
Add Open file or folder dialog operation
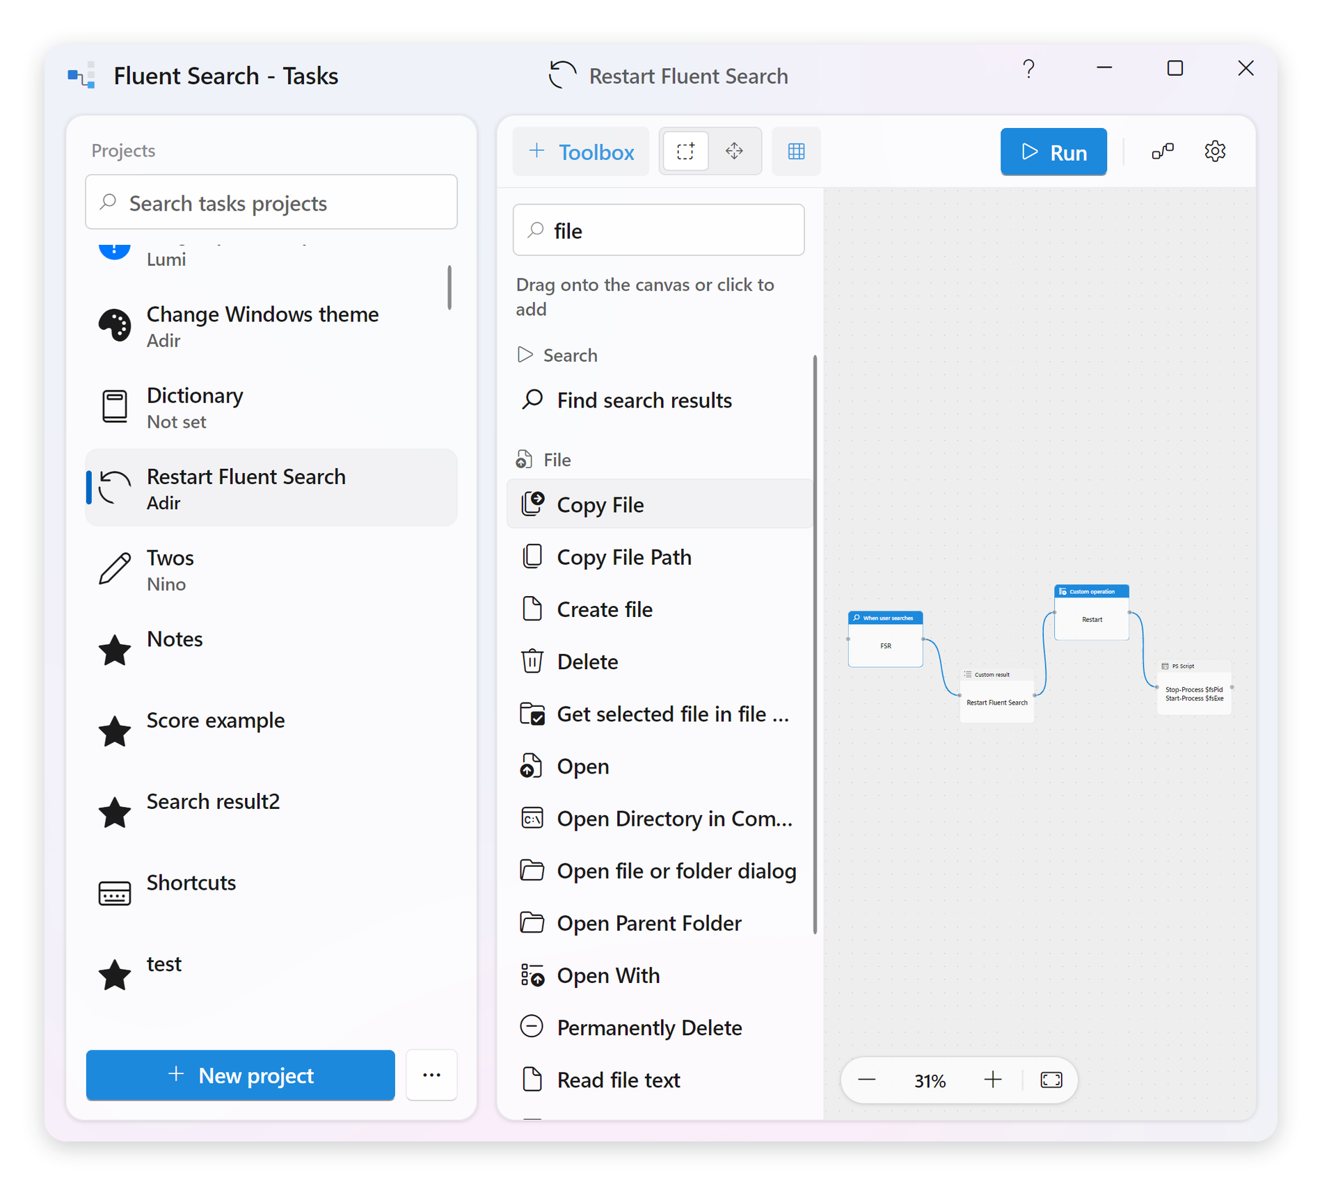(x=660, y=870)
